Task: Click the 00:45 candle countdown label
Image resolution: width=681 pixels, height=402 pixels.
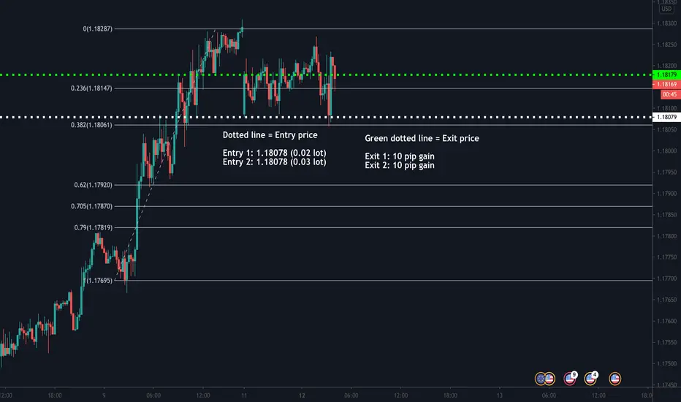Action: [x=669, y=94]
